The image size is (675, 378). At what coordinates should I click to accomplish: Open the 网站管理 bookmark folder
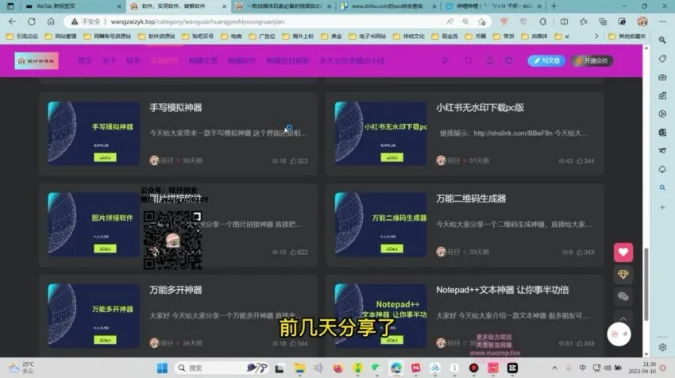tap(60, 37)
